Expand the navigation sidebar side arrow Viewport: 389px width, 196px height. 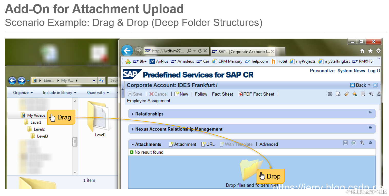click(x=123, y=89)
